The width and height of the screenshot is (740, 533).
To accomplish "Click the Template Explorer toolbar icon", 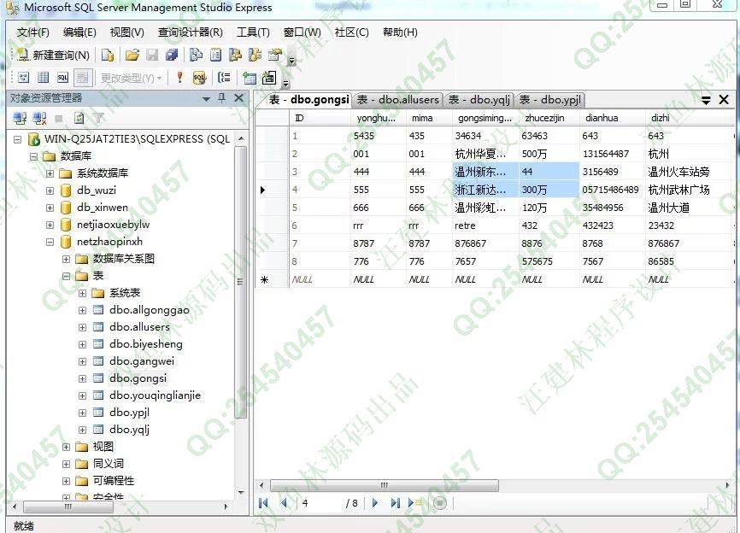I will pyautogui.click(x=255, y=56).
